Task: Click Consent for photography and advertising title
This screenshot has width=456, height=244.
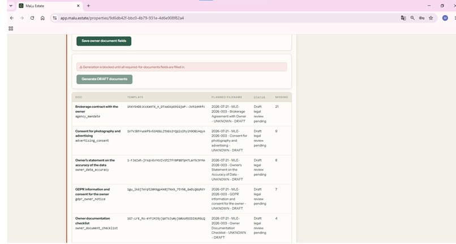Action: [x=98, y=133]
